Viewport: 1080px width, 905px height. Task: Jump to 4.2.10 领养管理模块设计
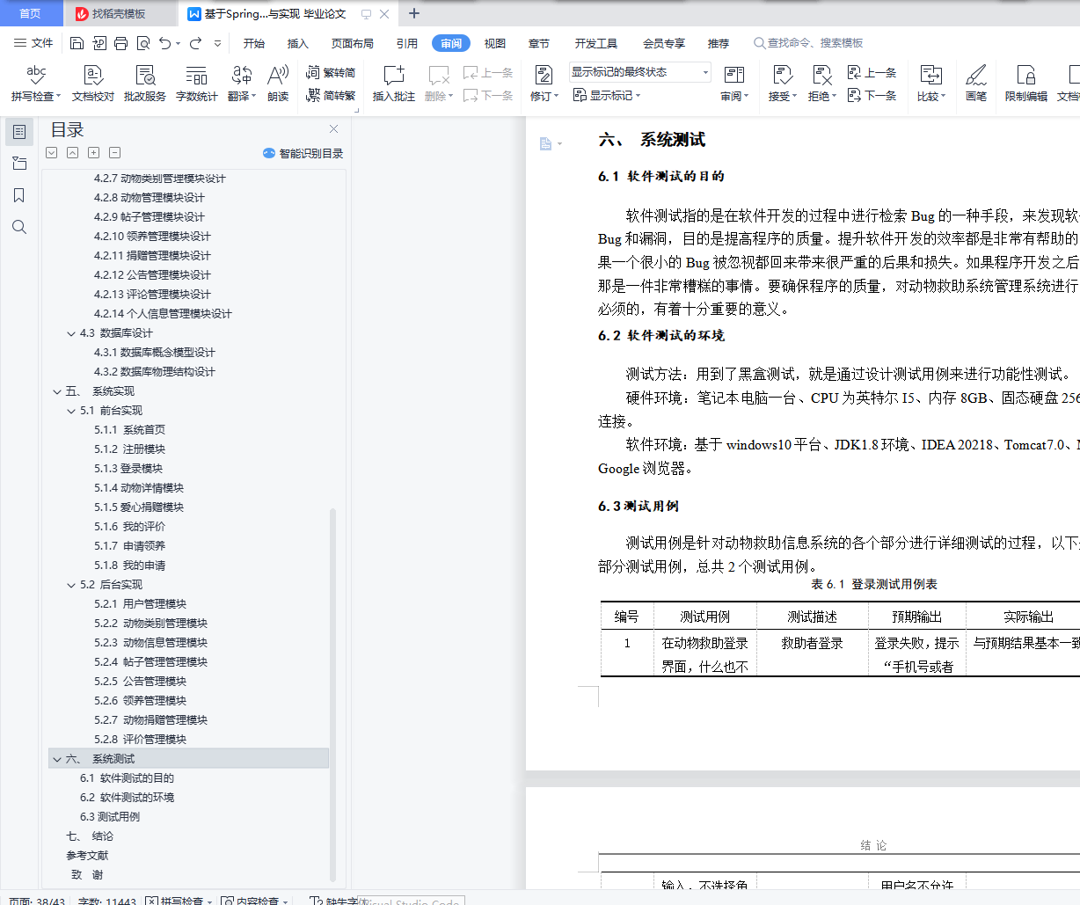tap(152, 237)
